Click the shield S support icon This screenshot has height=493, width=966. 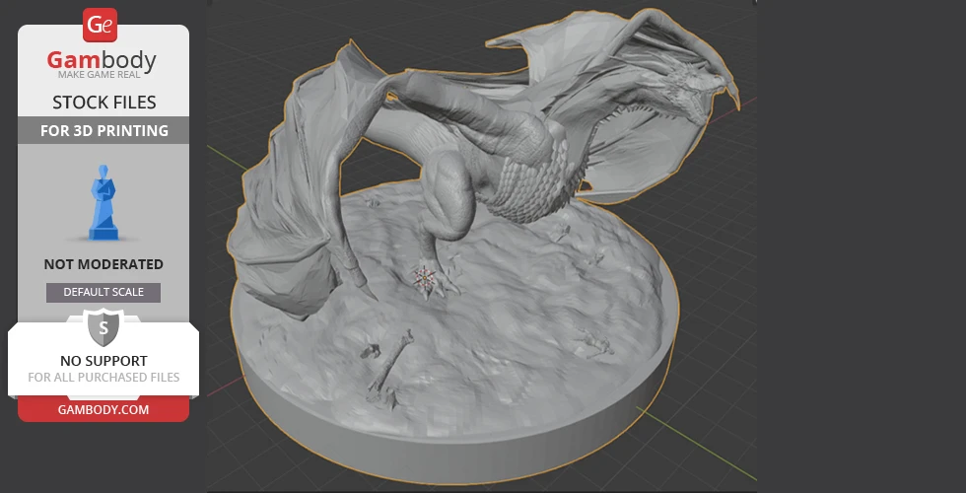[x=103, y=327]
